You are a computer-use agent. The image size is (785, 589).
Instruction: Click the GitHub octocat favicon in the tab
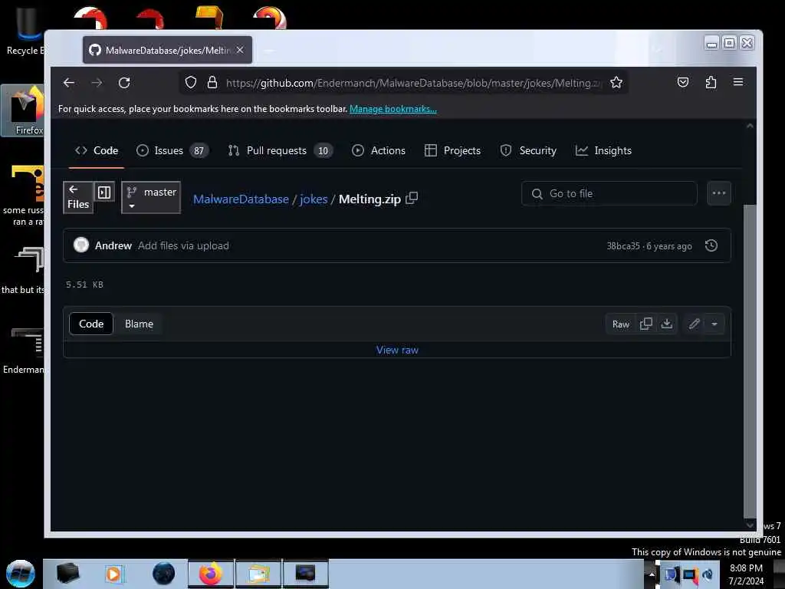coord(94,50)
